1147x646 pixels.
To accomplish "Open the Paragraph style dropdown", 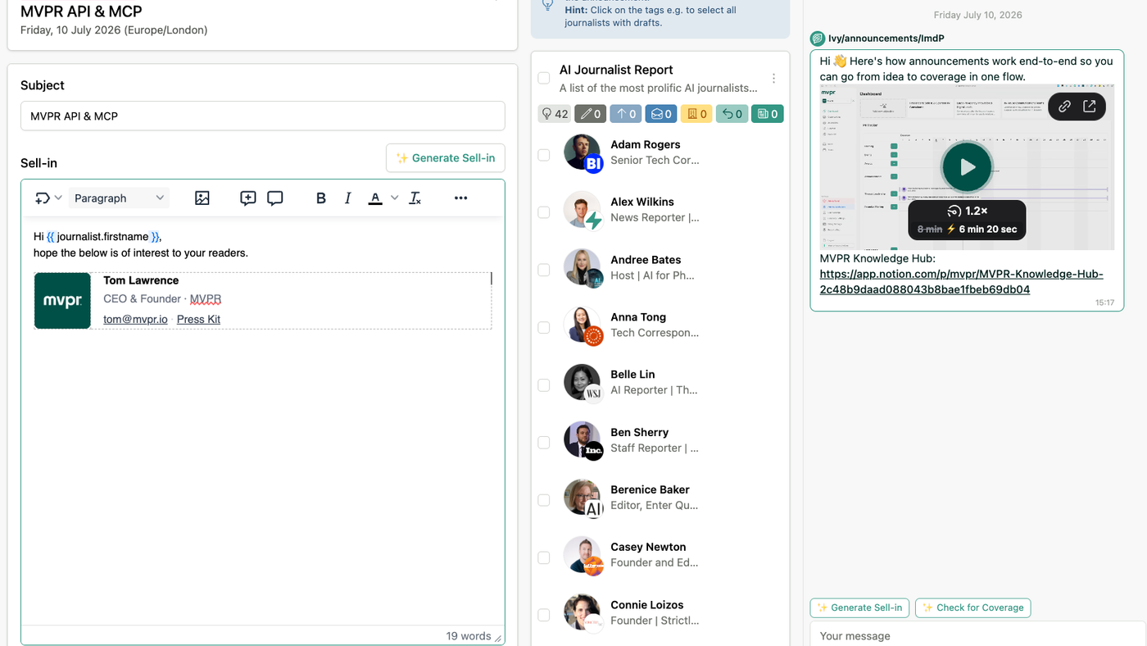I will pos(120,198).
